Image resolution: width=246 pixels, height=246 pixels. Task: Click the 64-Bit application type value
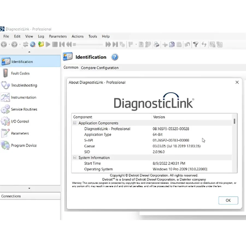pos(157,134)
